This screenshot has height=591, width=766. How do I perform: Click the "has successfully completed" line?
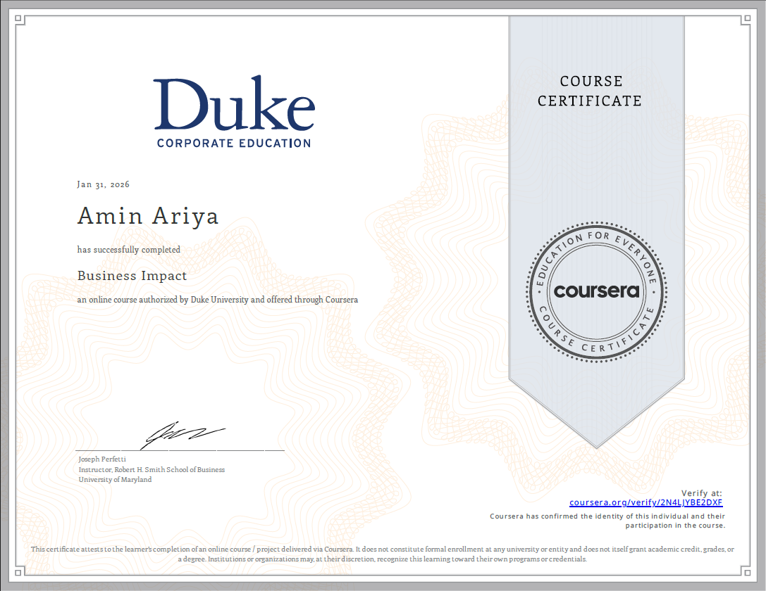point(128,249)
